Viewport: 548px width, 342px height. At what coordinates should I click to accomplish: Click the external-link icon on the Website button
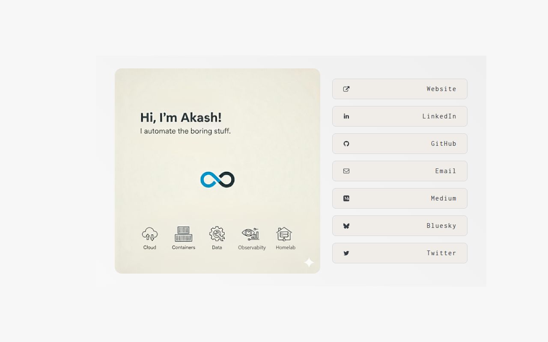coord(346,89)
